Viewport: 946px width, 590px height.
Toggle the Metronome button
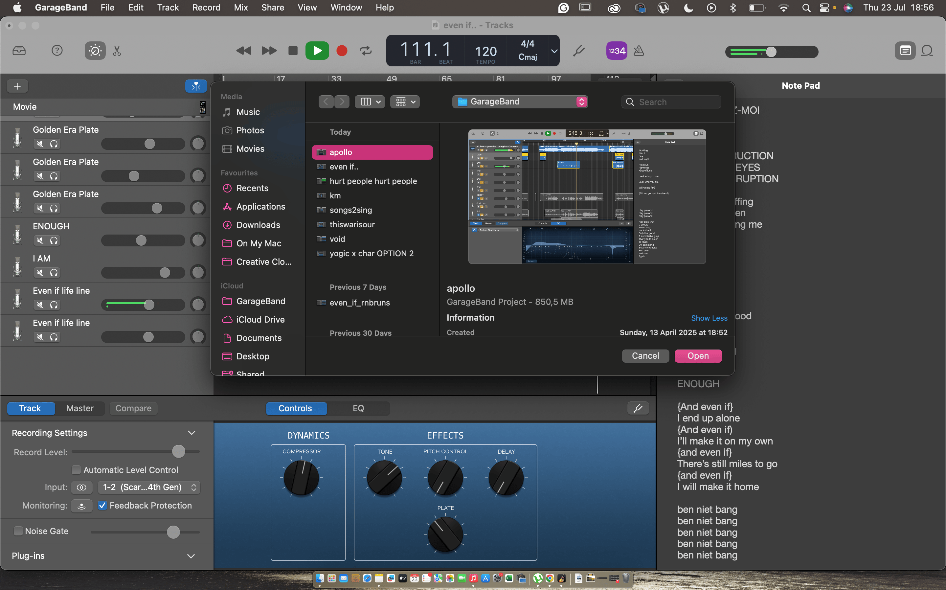pyautogui.click(x=639, y=51)
